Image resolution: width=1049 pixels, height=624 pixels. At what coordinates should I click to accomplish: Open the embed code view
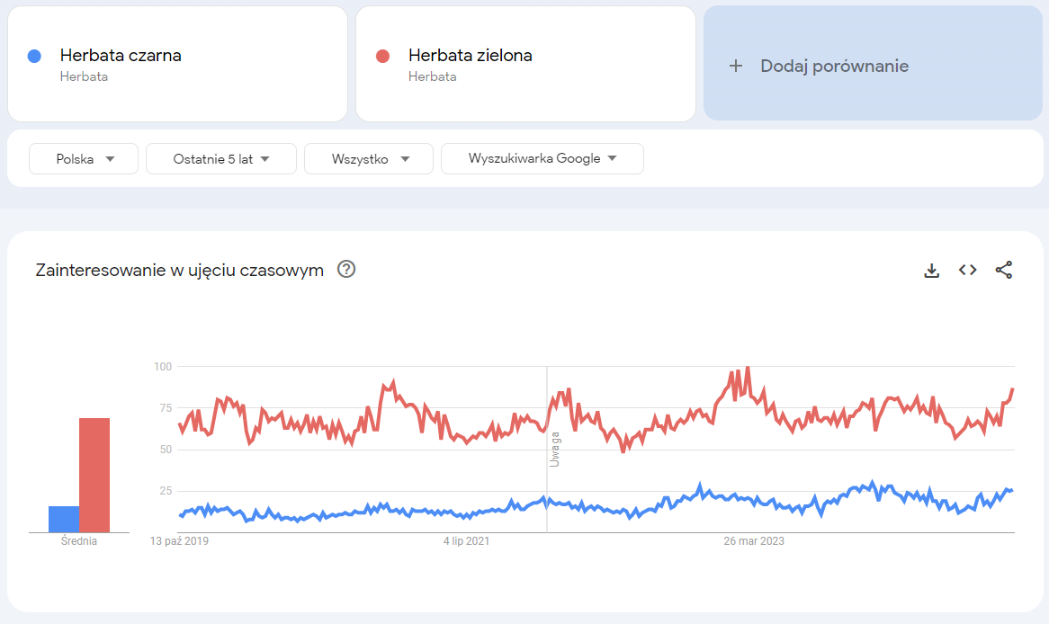967,269
